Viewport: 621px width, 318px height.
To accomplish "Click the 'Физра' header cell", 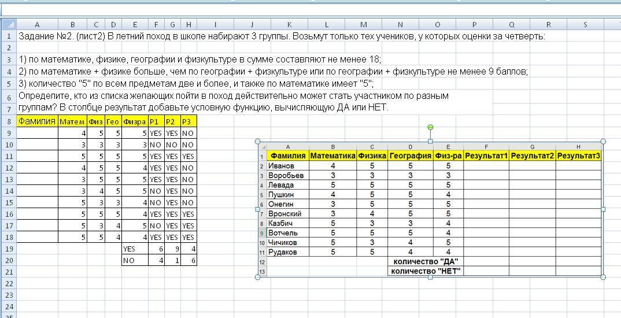I will click(x=135, y=121).
